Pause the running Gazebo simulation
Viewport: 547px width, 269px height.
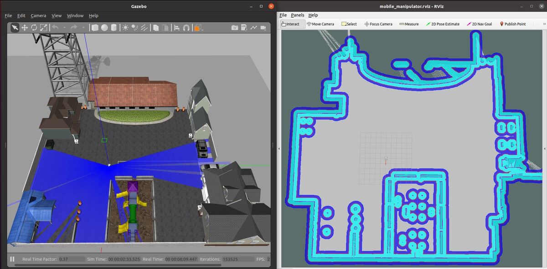click(11, 259)
